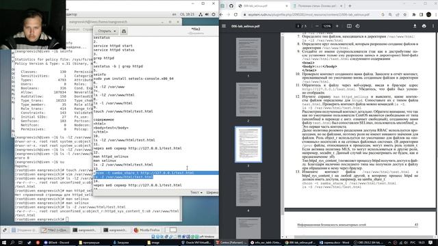Viewport: 438px width, 246px height.
Task: Open Chrome extensions puzzle icon
Action: [414, 14]
